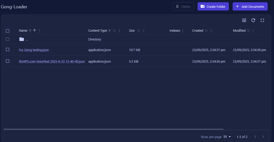This screenshot has height=142, width=274.
Task: Click the parent directory folder icon
Action: tap(21, 39)
